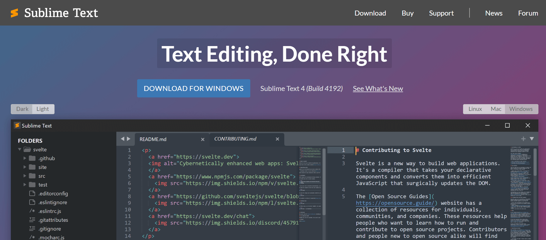This screenshot has width=546, height=240.
Task: Click the Sublime Text window title icon
Action: coord(17,125)
